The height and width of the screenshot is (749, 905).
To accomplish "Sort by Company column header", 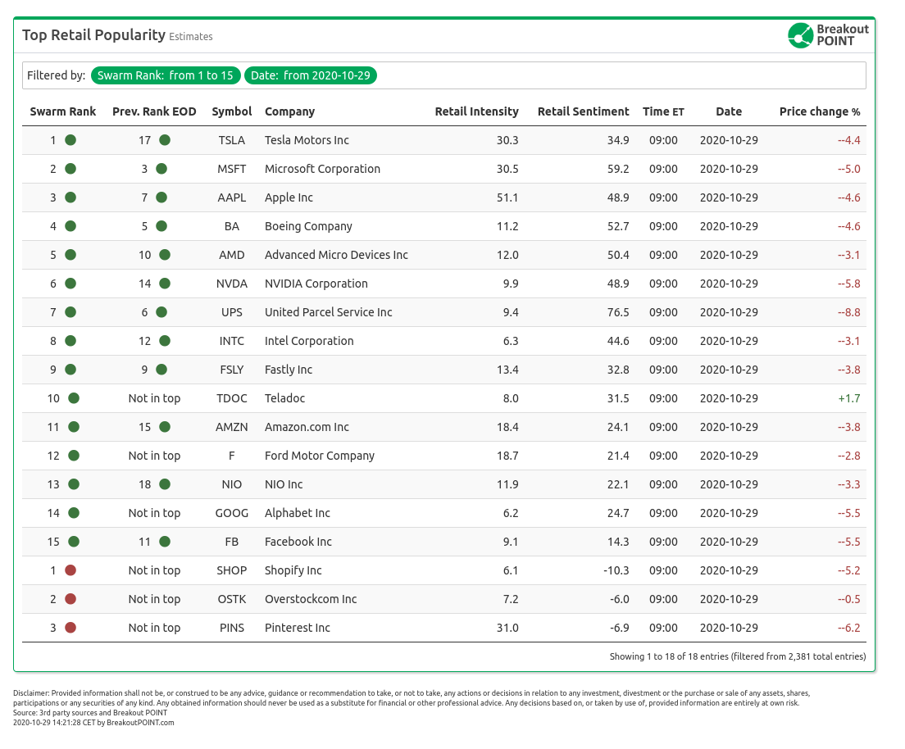I will coord(289,111).
